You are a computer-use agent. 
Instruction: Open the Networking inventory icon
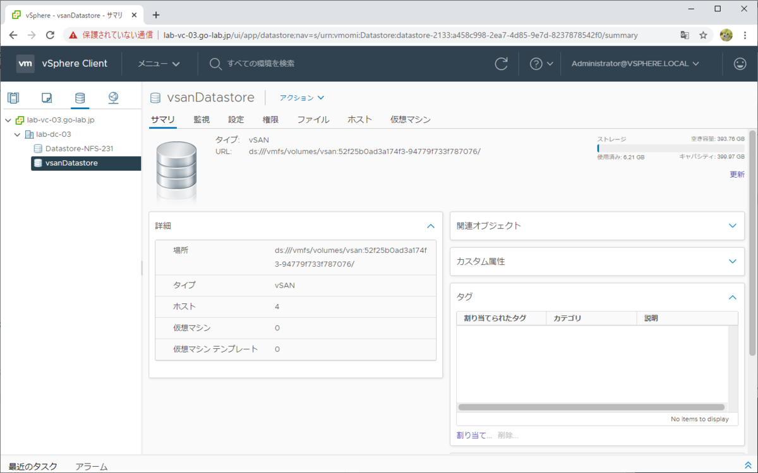tap(113, 98)
